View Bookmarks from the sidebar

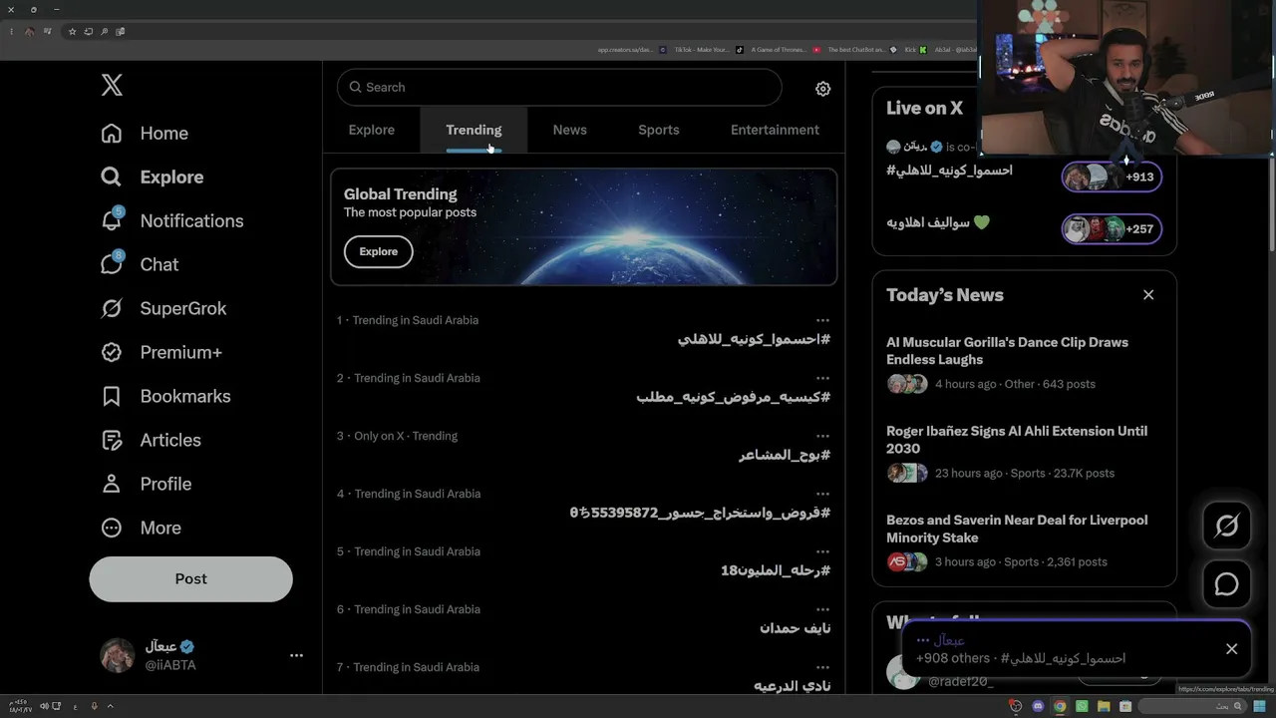[165, 396]
